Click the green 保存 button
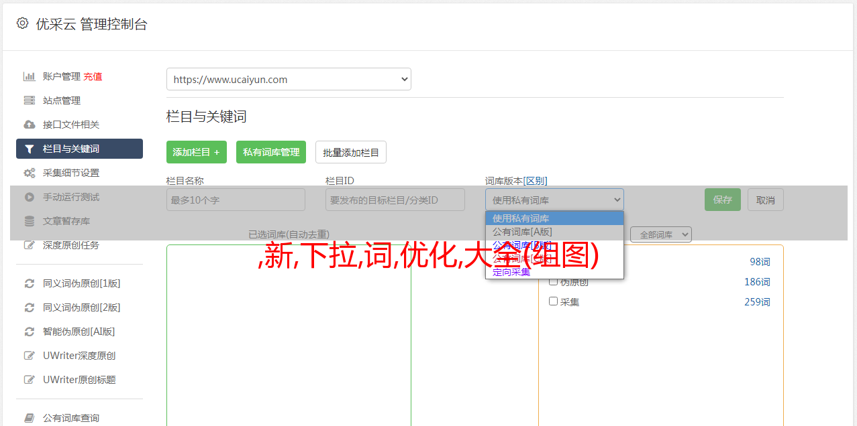This screenshot has width=857, height=426. click(x=723, y=200)
